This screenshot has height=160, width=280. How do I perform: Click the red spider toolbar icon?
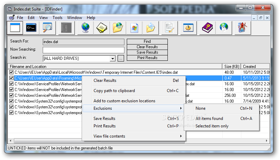[242, 28]
